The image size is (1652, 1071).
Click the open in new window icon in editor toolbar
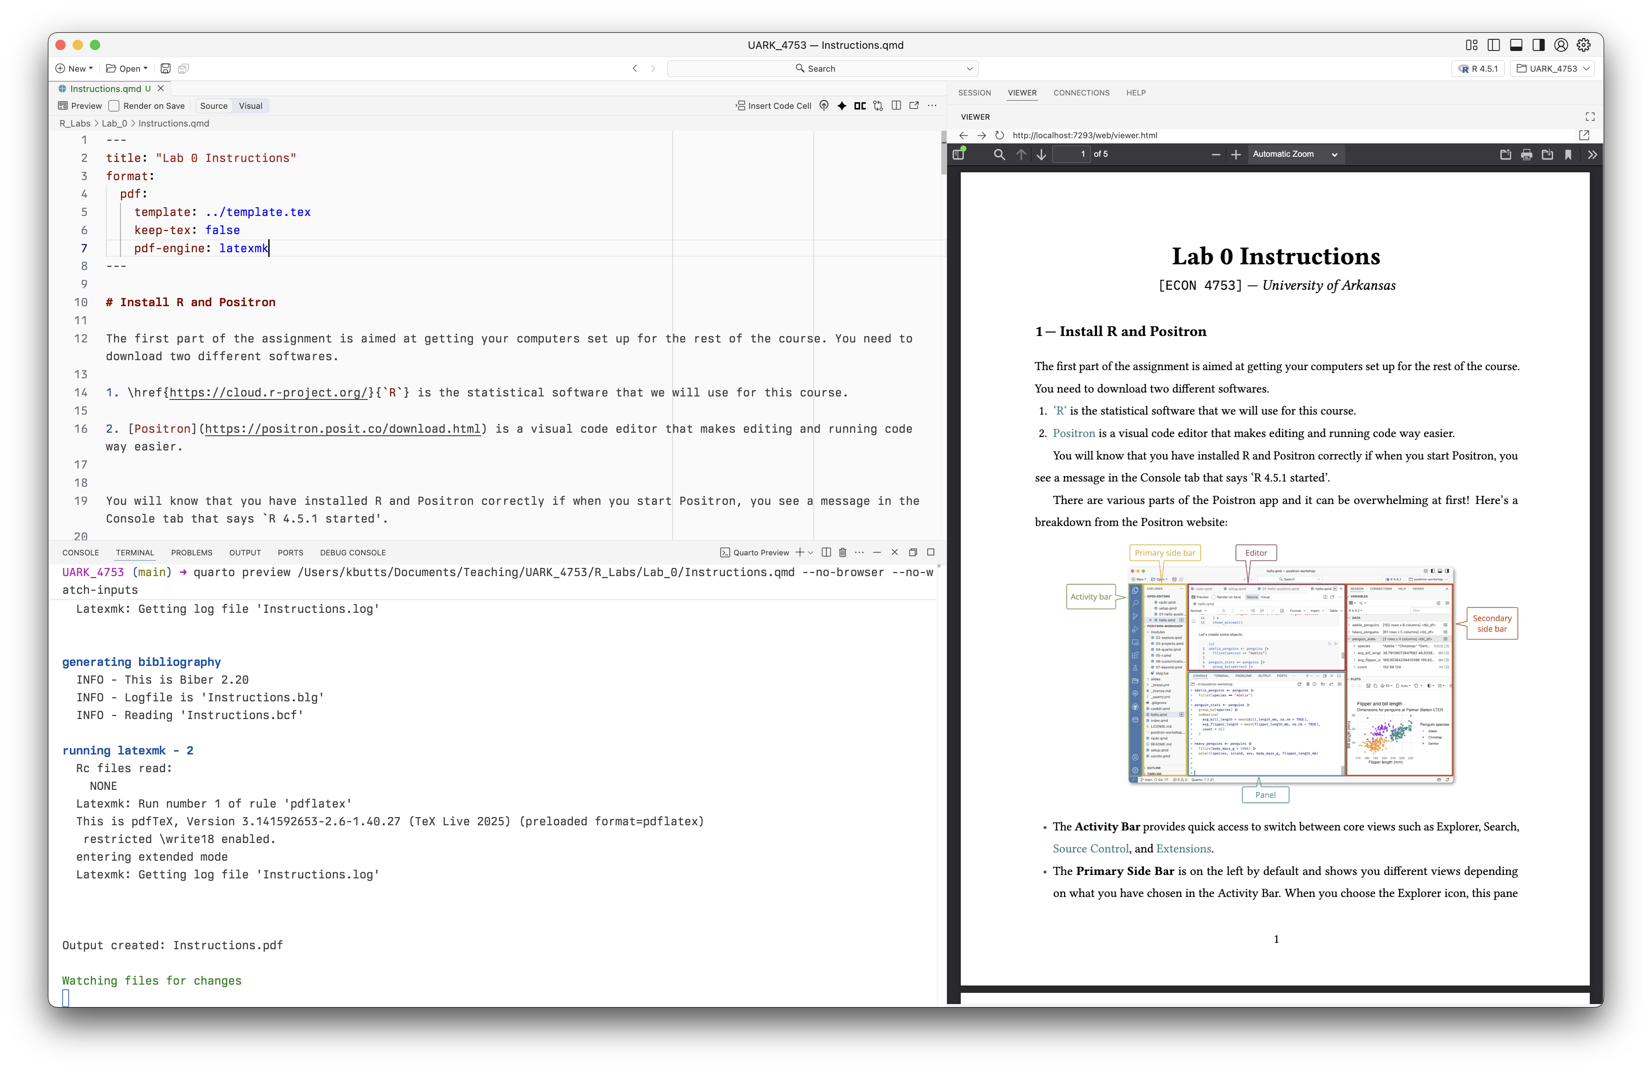tap(914, 105)
